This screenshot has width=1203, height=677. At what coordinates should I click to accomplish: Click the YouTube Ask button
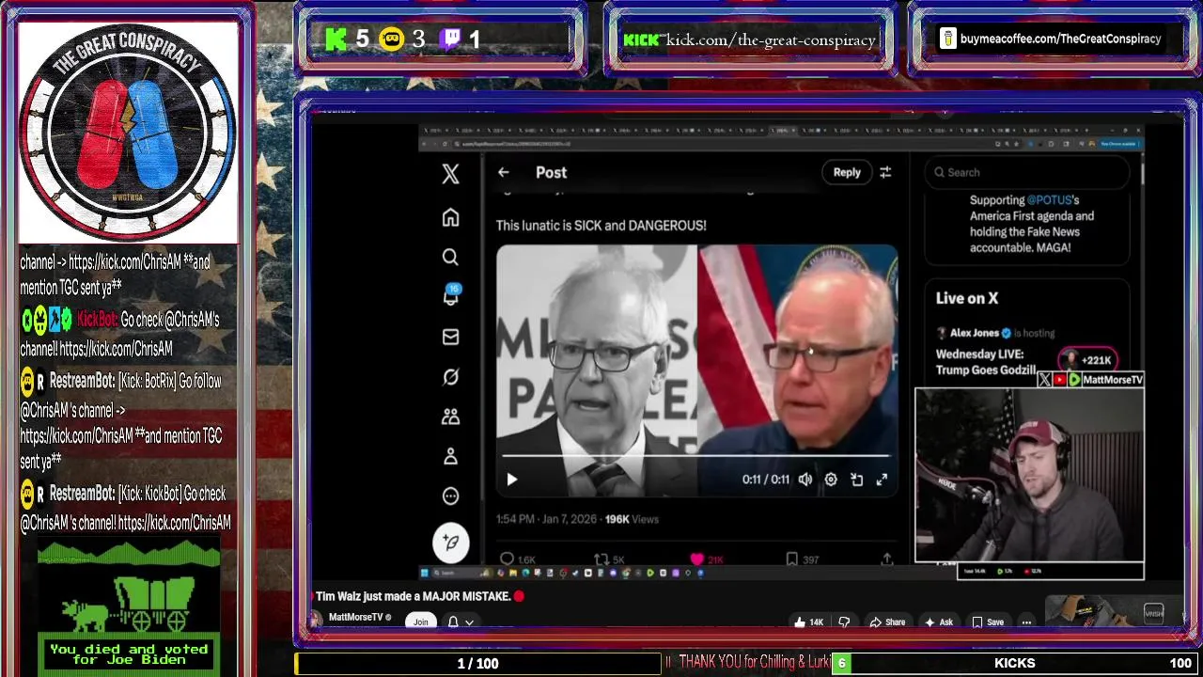pyautogui.click(x=939, y=622)
